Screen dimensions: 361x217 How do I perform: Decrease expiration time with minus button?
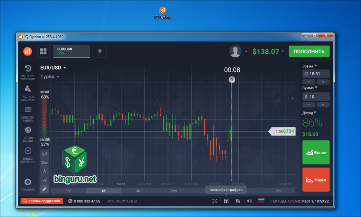click(x=309, y=82)
